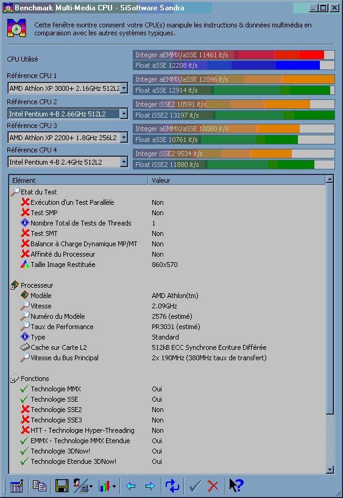Click the Processeur section icon
343x498 pixels.
pos(15,285)
